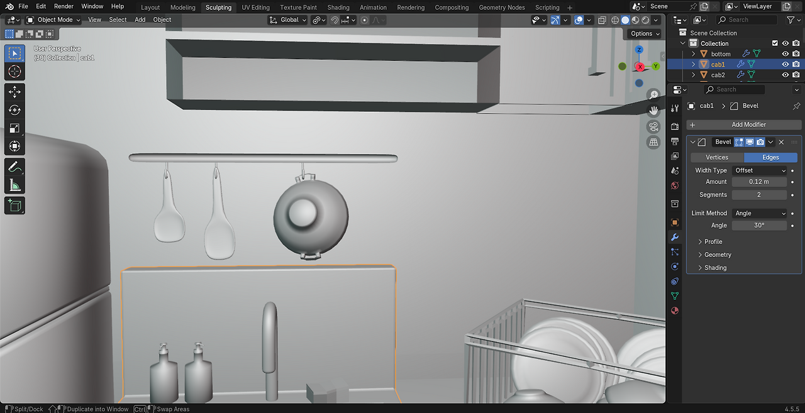
Task: Open the Object Mode dropdown
Action: tap(54, 19)
